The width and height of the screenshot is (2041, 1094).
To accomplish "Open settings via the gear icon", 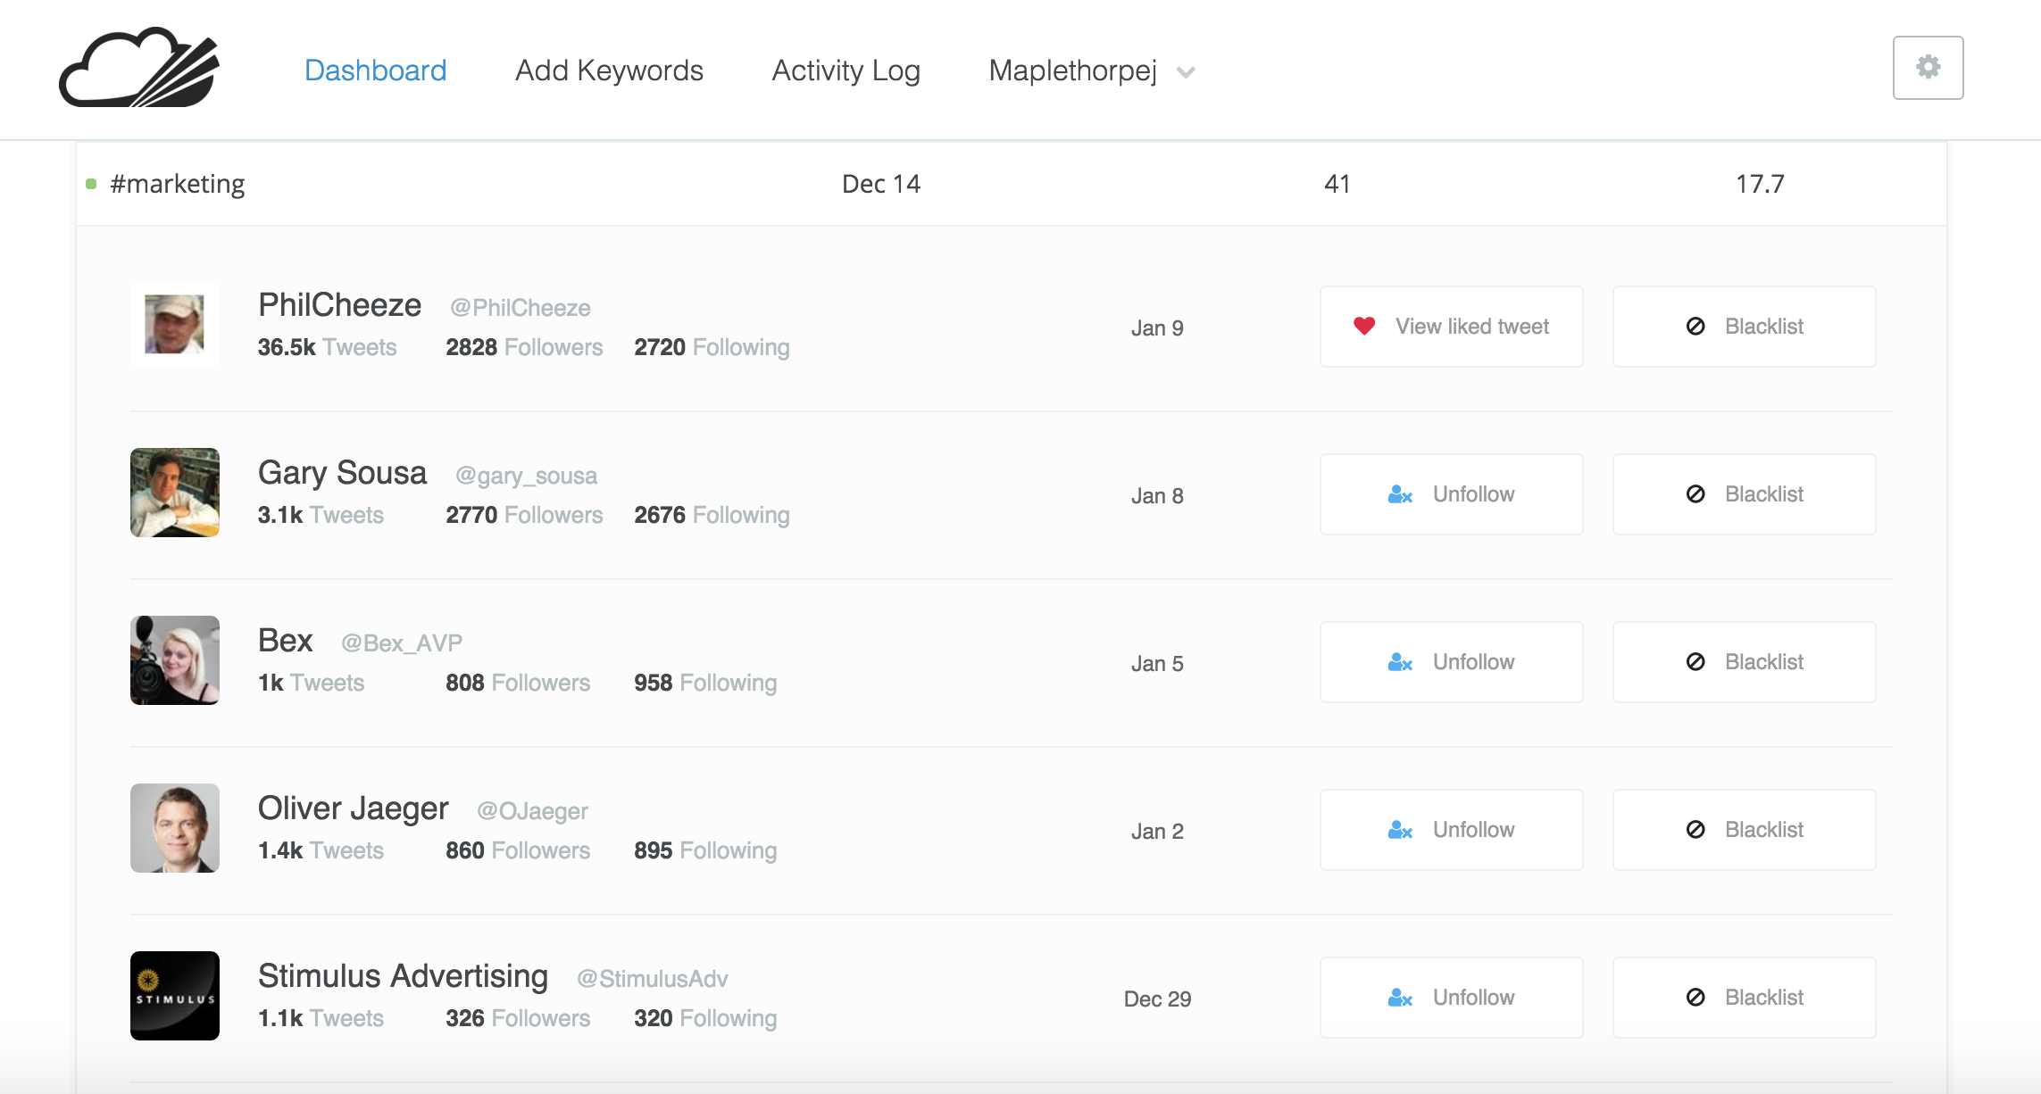I will (x=1928, y=68).
